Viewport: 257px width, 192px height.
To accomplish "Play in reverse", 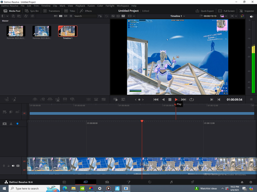I will (x=163, y=99).
